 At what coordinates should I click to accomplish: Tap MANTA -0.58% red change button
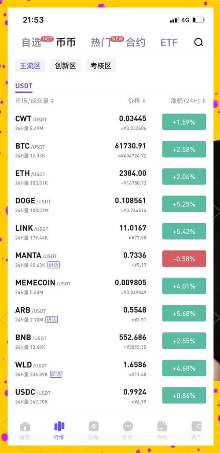[184, 258]
